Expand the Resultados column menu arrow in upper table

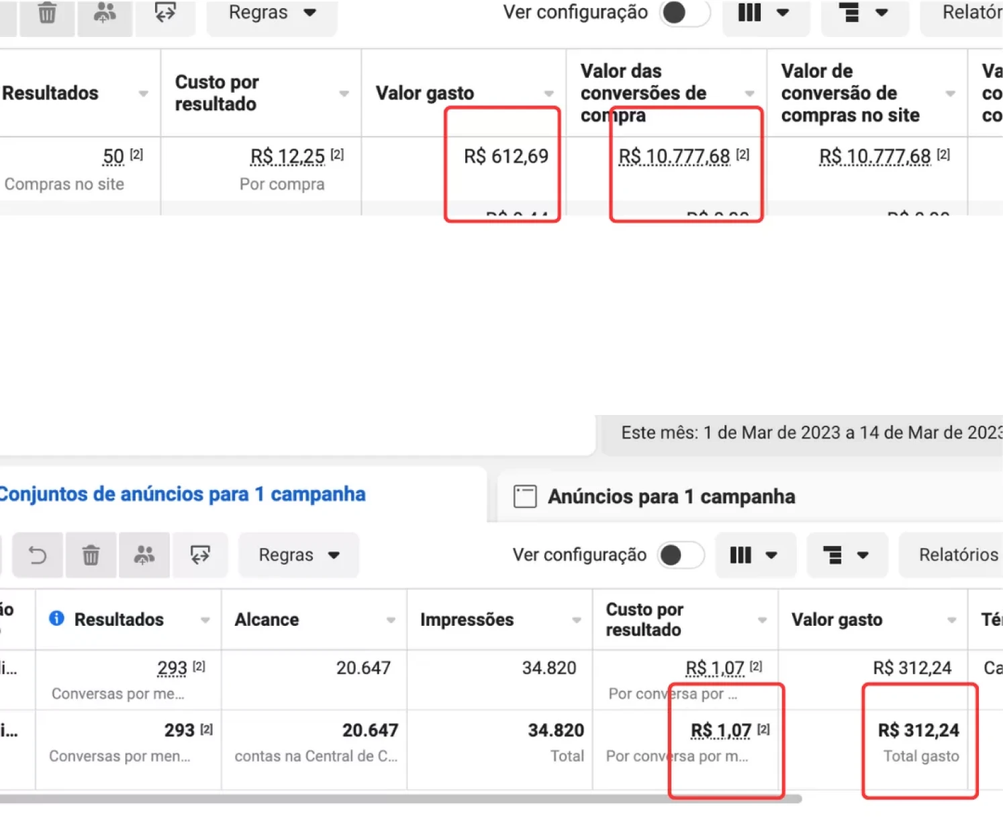pyautogui.click(x=143, y=93)
